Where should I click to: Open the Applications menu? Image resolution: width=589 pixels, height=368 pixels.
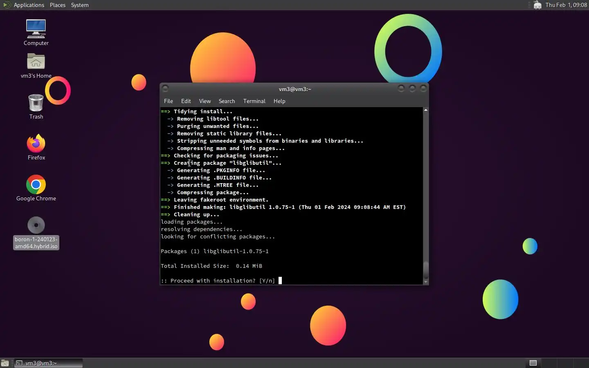coord(29,5)
